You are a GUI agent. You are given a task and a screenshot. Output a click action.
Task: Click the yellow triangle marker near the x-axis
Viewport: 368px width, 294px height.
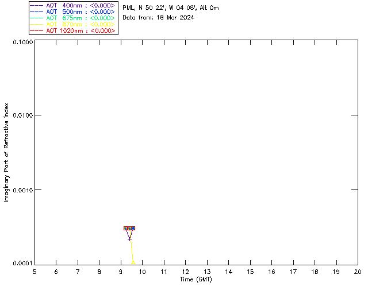click(133, 262)
